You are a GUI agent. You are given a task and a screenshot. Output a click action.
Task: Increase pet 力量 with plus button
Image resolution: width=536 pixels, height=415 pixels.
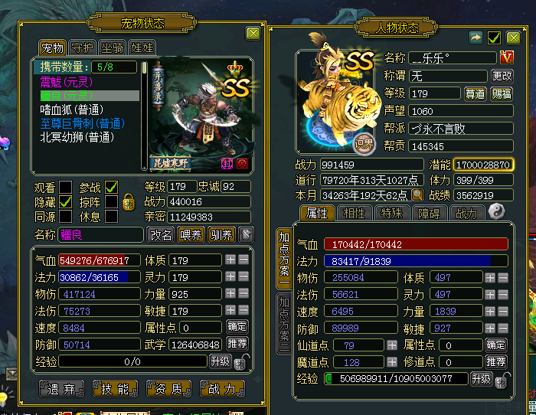(230, 293)
